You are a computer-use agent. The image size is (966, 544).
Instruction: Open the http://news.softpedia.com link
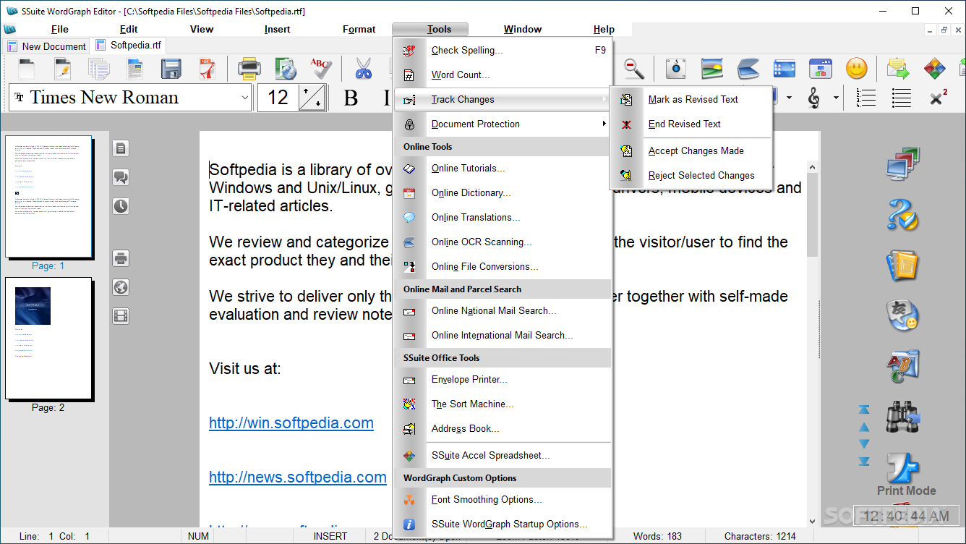298,477
